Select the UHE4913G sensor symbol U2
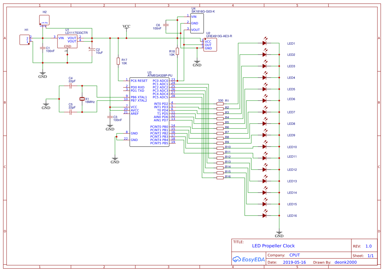The width and height of the screenshot is (384, 272). 210,45
